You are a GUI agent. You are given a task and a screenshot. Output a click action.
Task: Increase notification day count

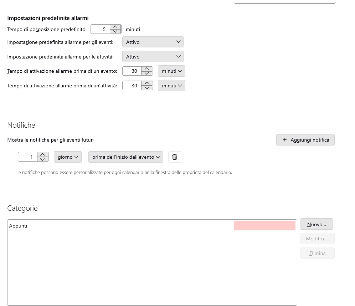(42, 155)
